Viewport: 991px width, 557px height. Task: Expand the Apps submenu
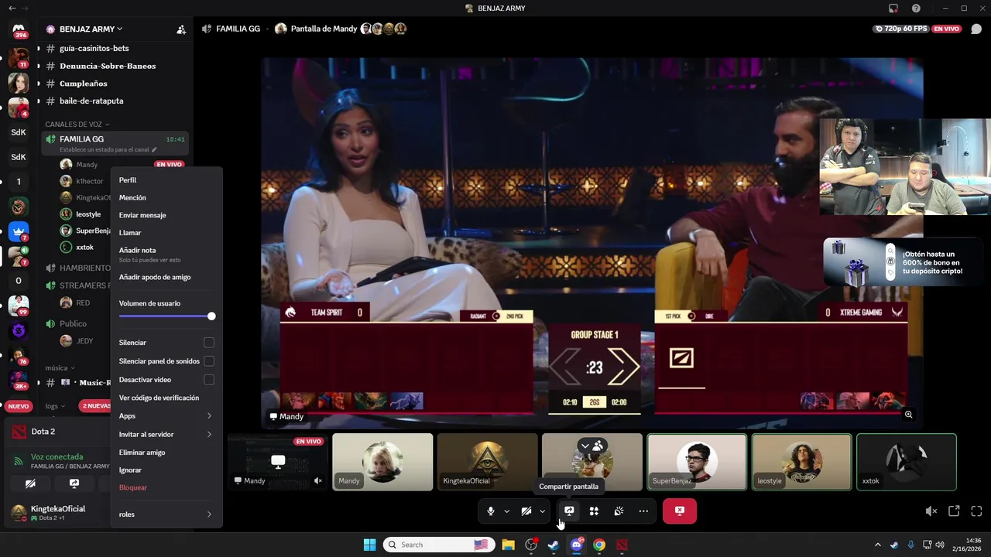tap(166, 416)
